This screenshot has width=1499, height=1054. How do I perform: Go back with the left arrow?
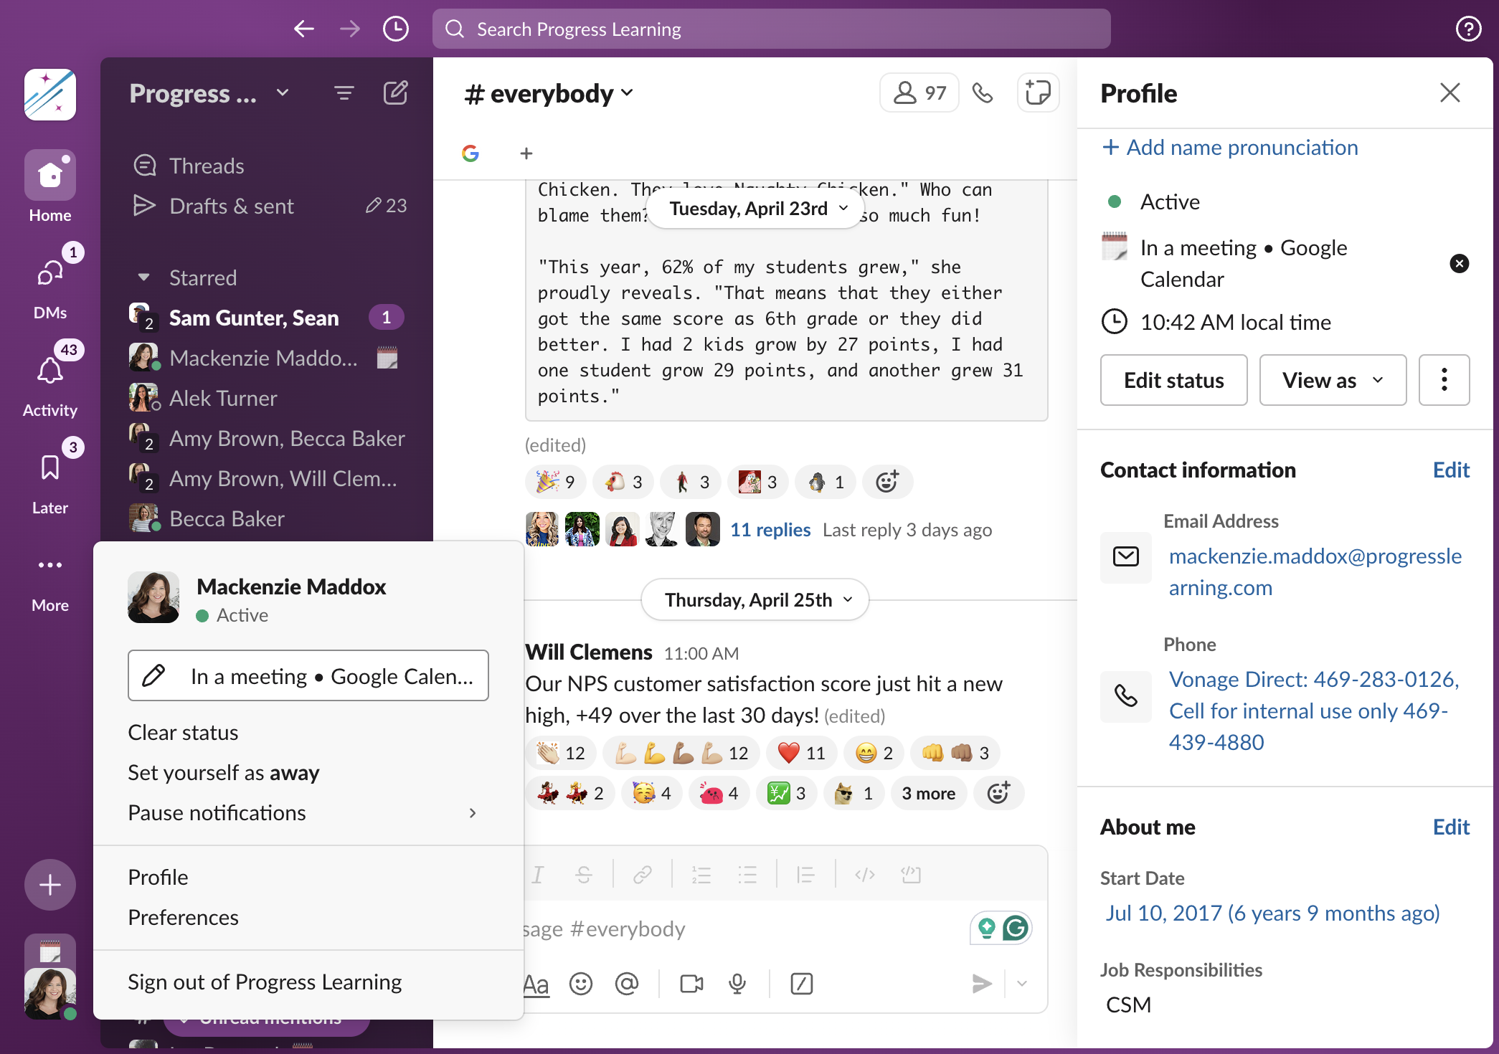tap(304, 29)
